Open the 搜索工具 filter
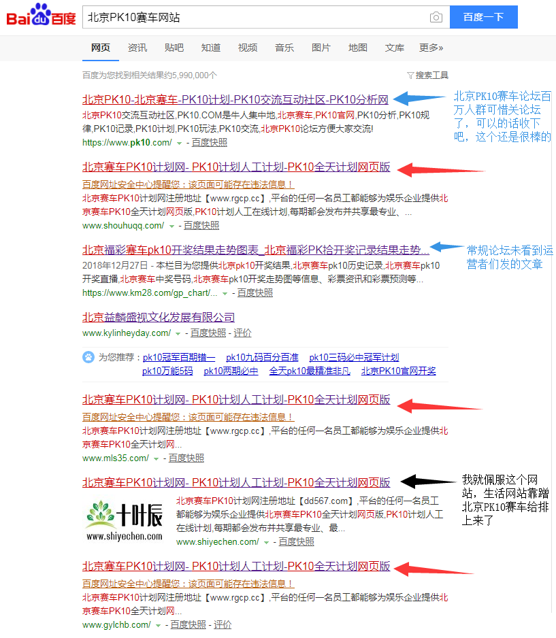The image size is (556, 638). (x=427, y=75)
